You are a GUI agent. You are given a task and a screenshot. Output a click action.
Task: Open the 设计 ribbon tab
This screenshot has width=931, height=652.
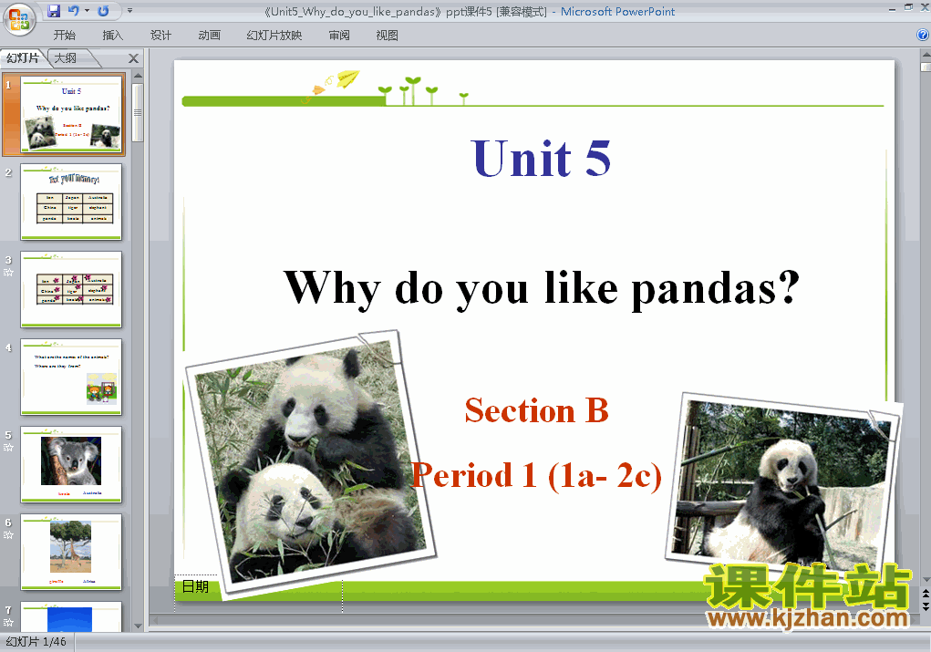(x=160, y=35)
